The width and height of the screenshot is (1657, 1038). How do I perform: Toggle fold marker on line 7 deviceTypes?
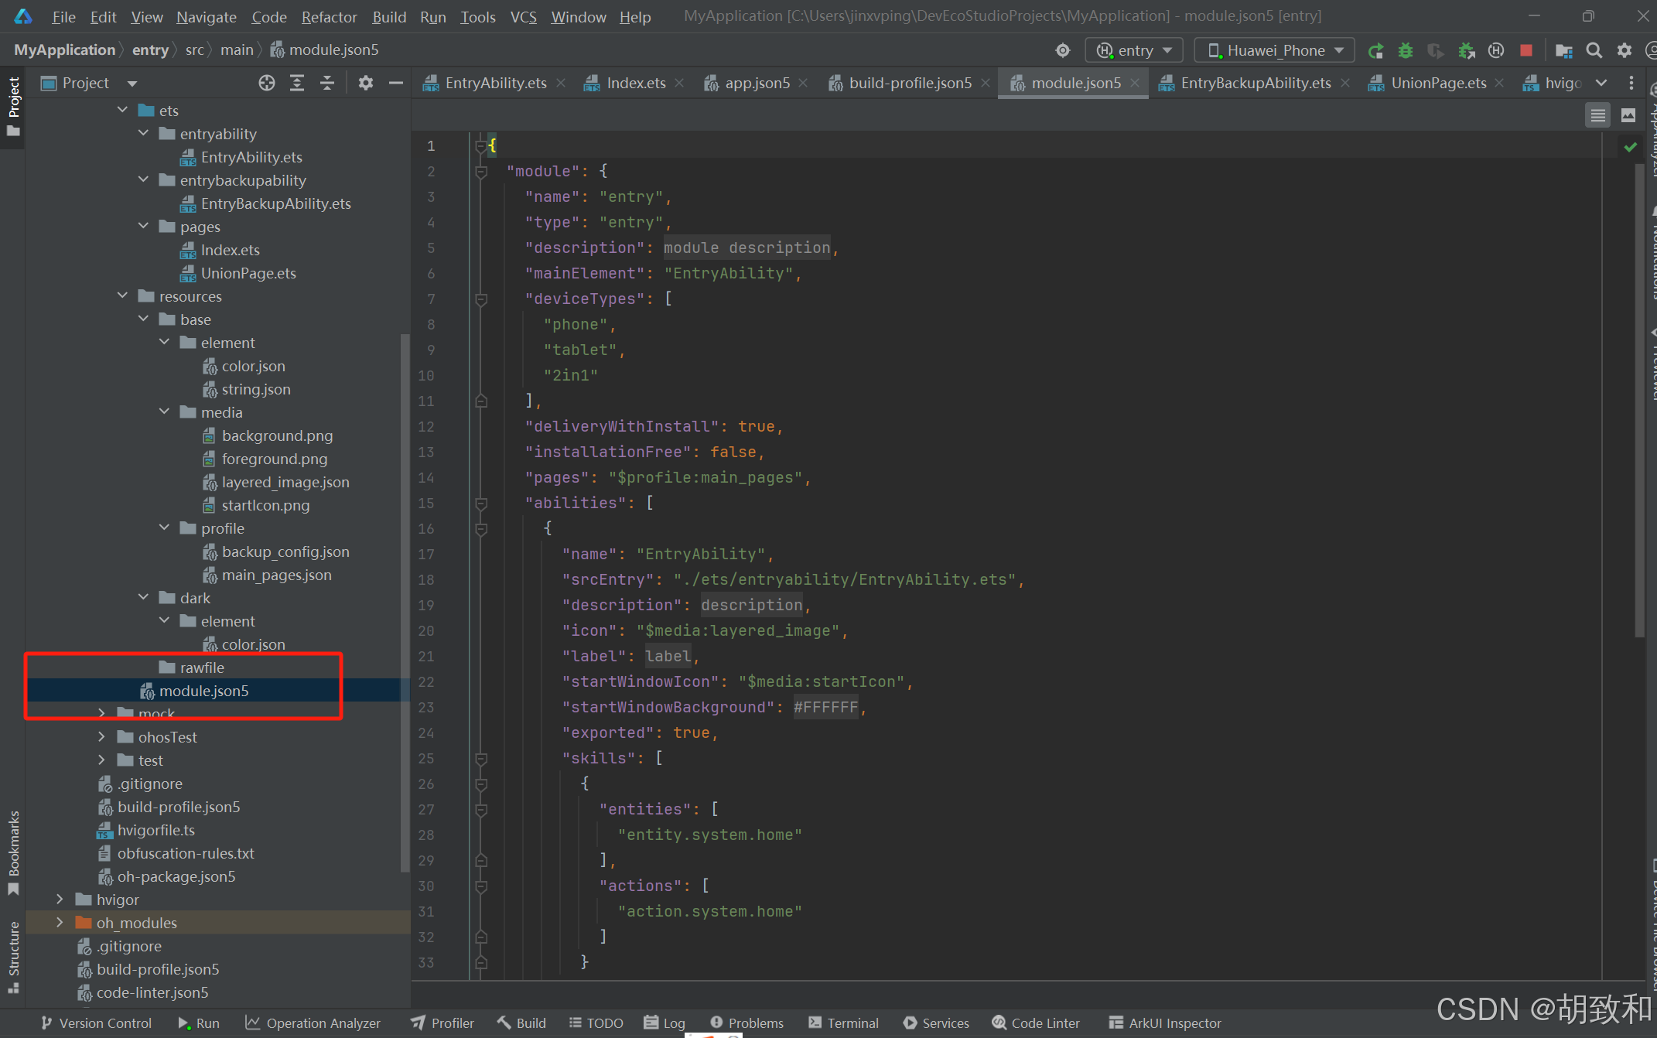(x=481, y=299)
